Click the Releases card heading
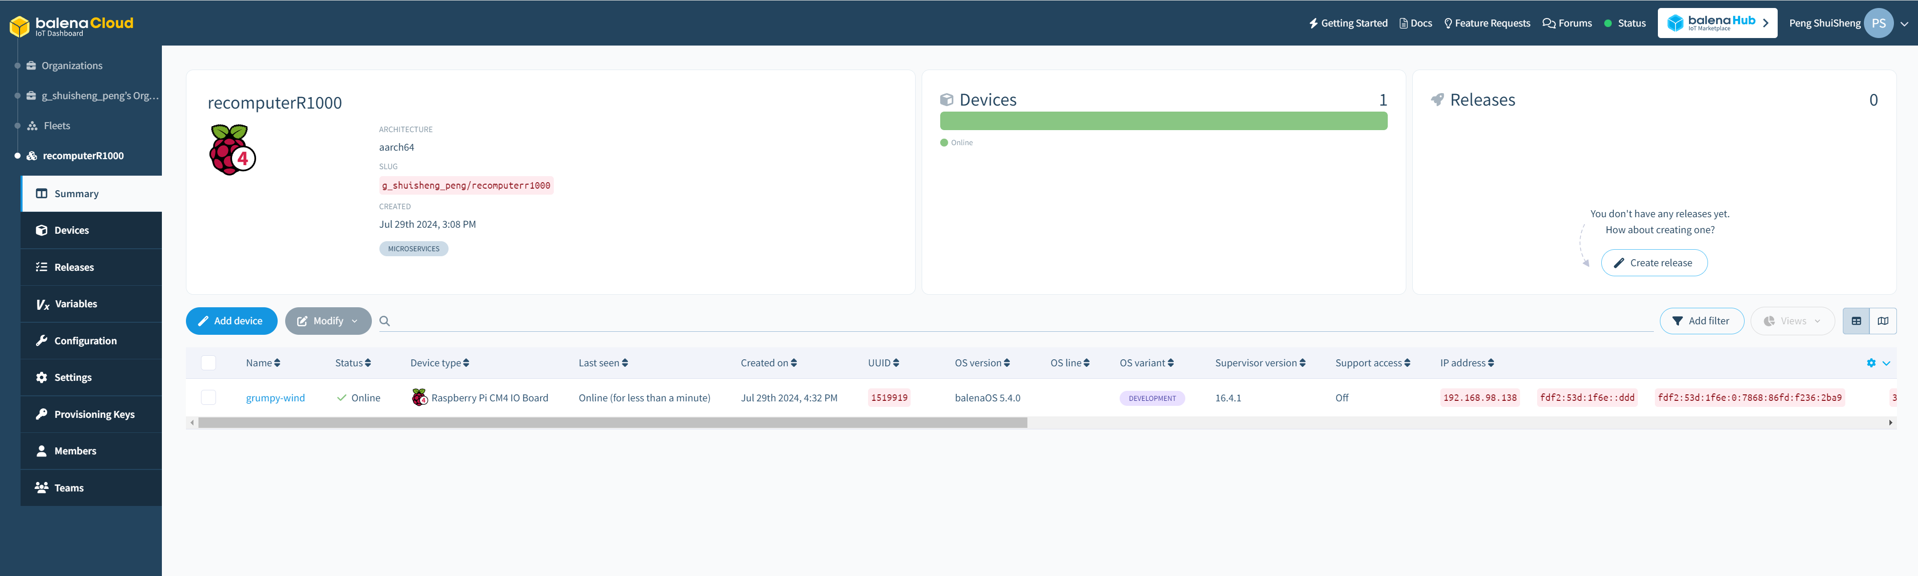This screenshot has height=576, width=1918. coord(1481,100)
